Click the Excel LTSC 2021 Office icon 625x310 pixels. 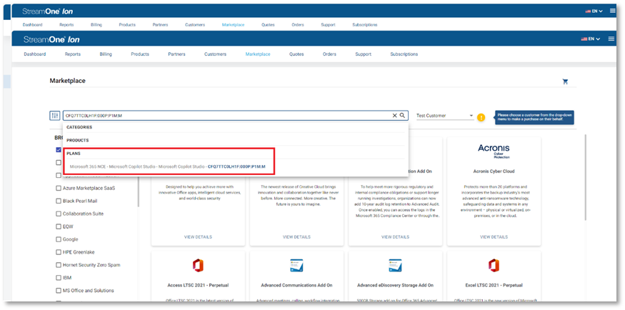[x=494, y=265]
